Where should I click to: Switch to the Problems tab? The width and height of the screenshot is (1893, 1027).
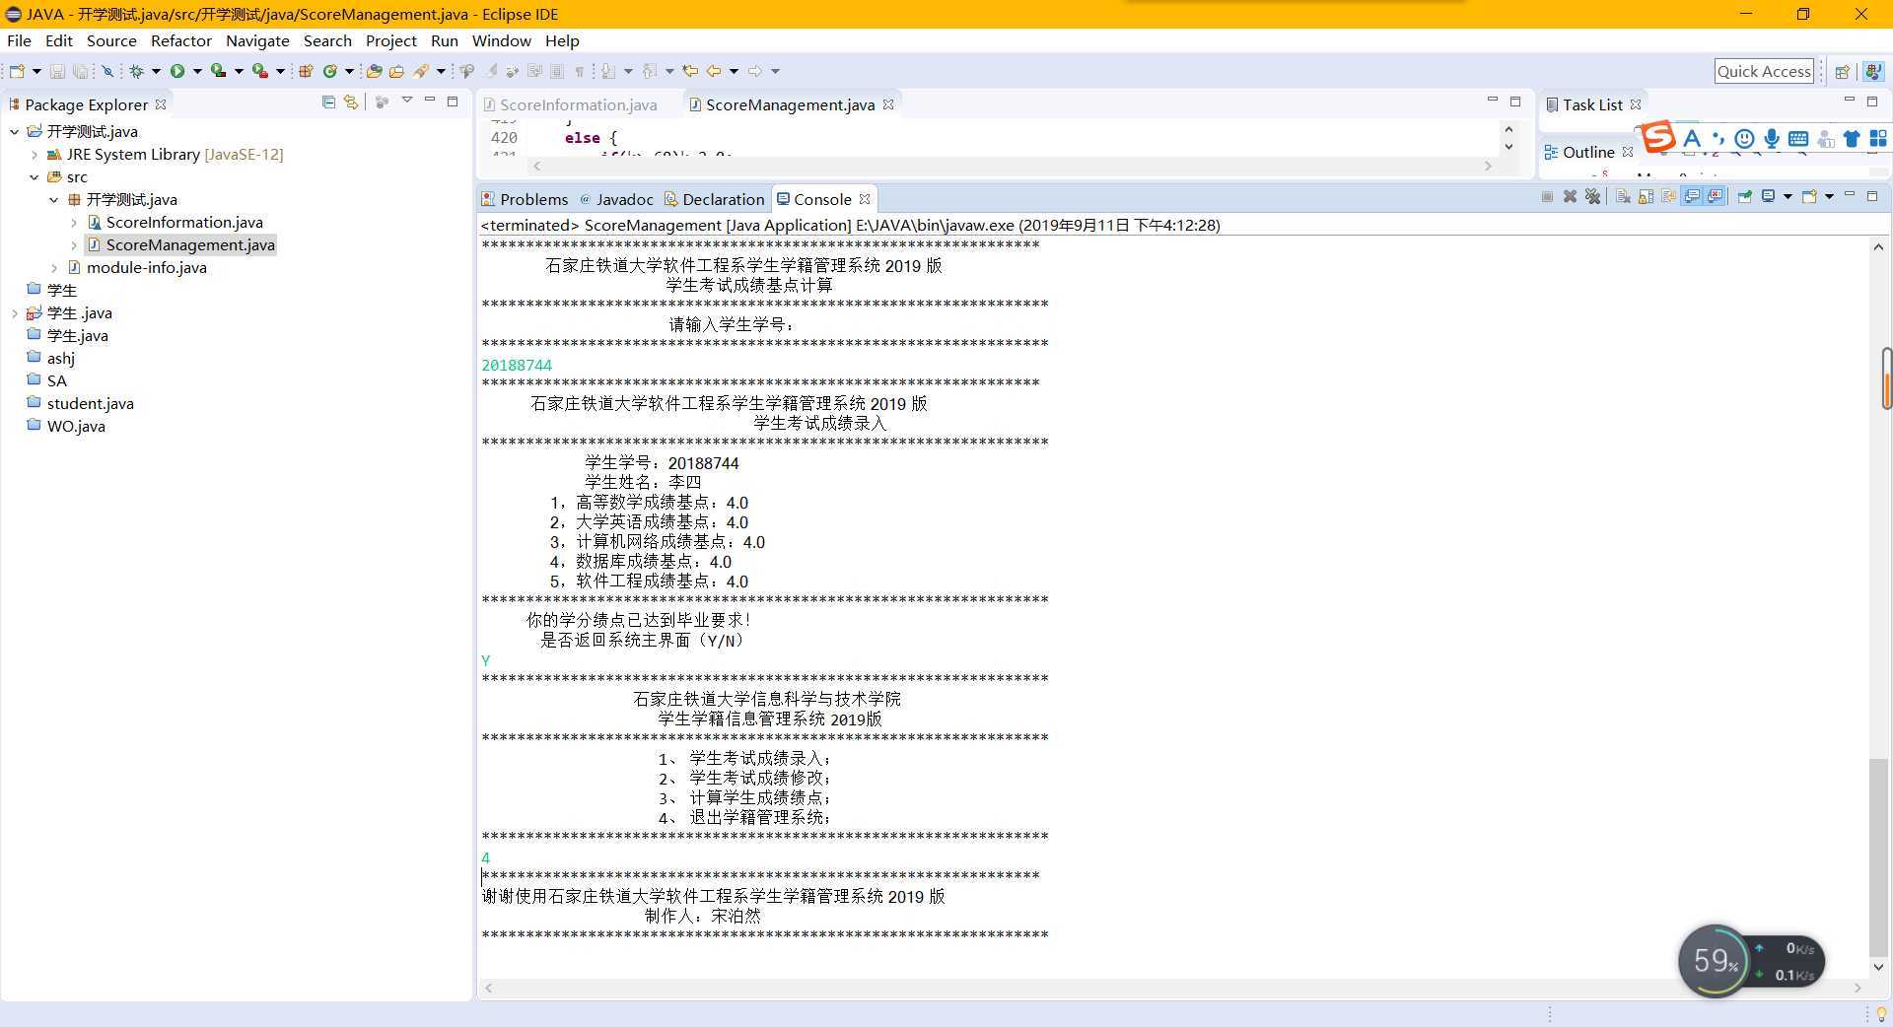[x=525, y=199]
